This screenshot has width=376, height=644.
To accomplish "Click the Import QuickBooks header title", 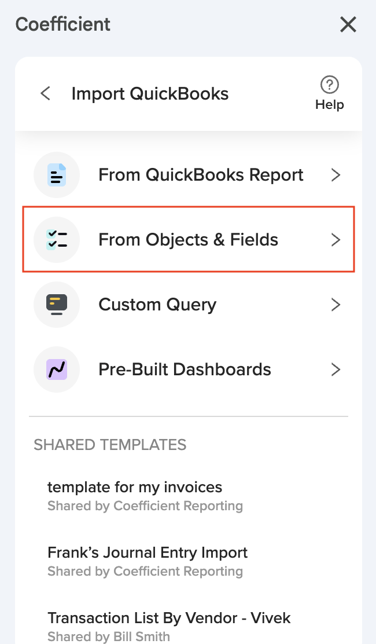I will [150, 93].
